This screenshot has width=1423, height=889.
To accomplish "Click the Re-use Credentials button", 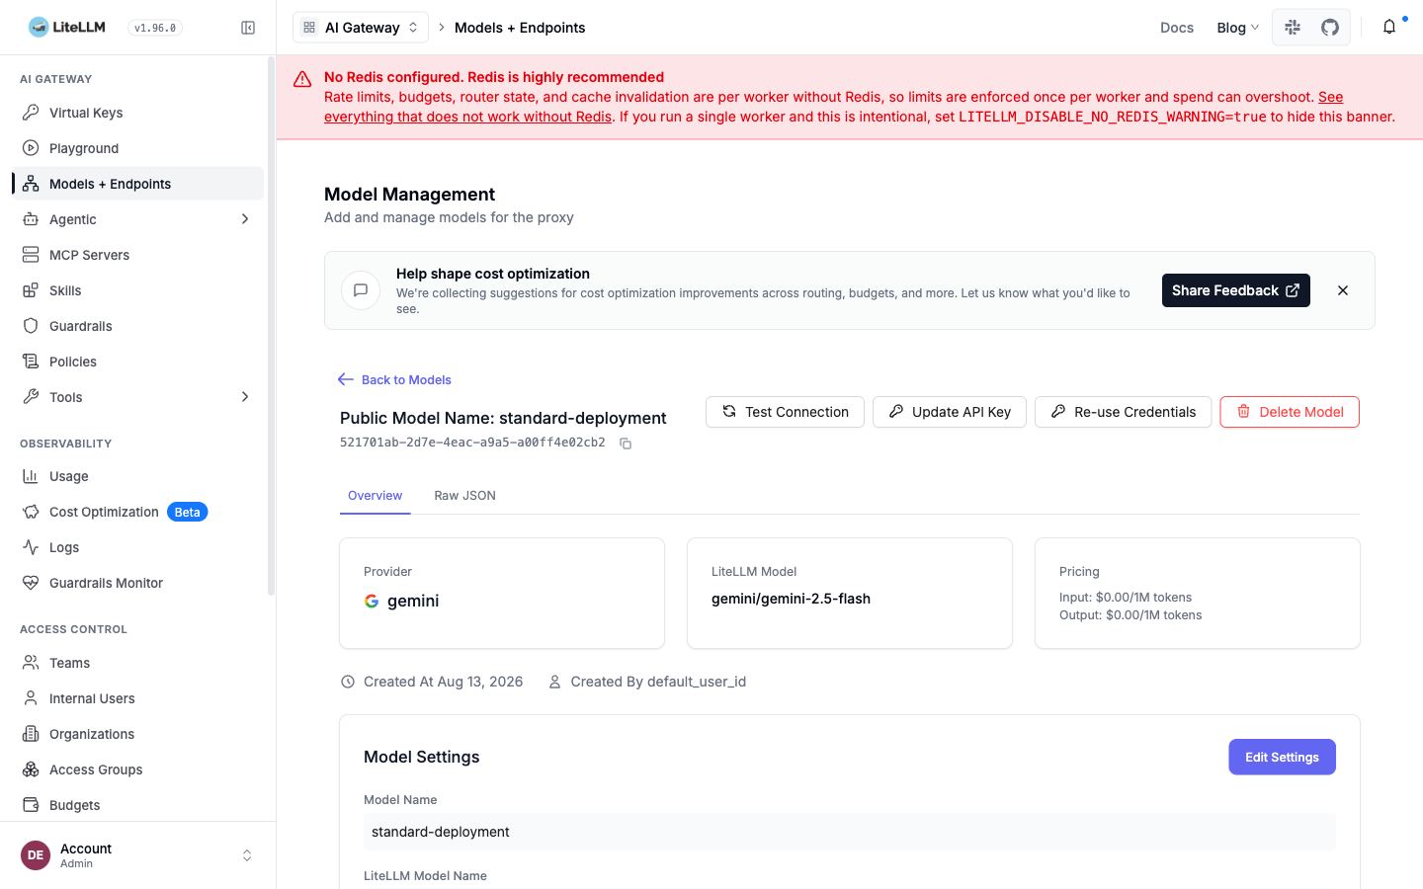I will 1123,412.
